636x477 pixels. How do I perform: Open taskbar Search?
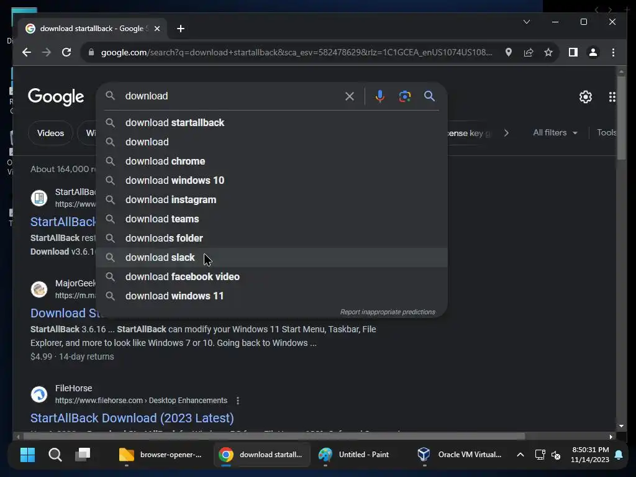click(55, 455)
